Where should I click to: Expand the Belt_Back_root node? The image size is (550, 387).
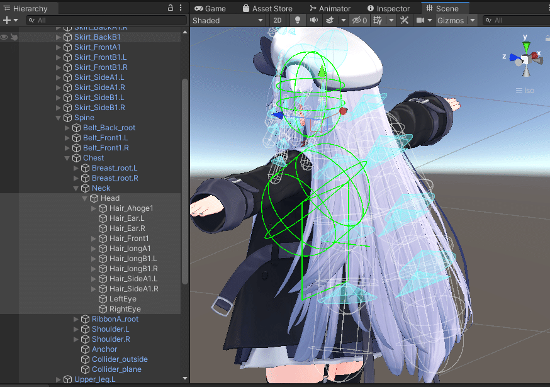67,127
